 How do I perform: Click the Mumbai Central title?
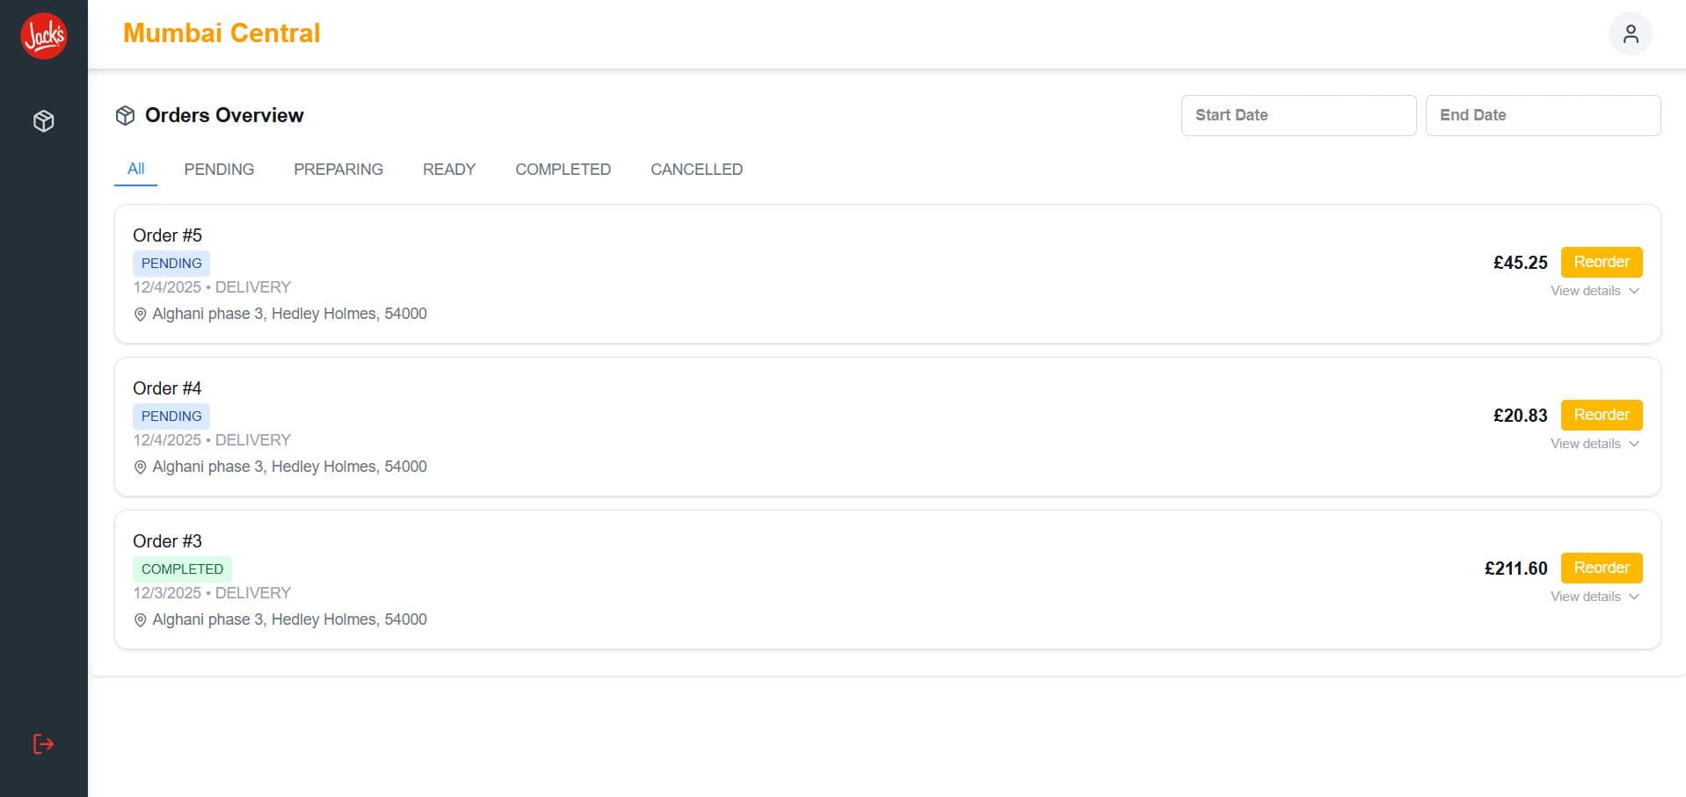222,33
